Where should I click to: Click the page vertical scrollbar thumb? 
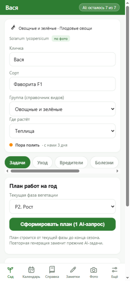coord(127,106)
